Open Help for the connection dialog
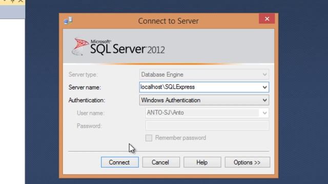 point(202,163)
